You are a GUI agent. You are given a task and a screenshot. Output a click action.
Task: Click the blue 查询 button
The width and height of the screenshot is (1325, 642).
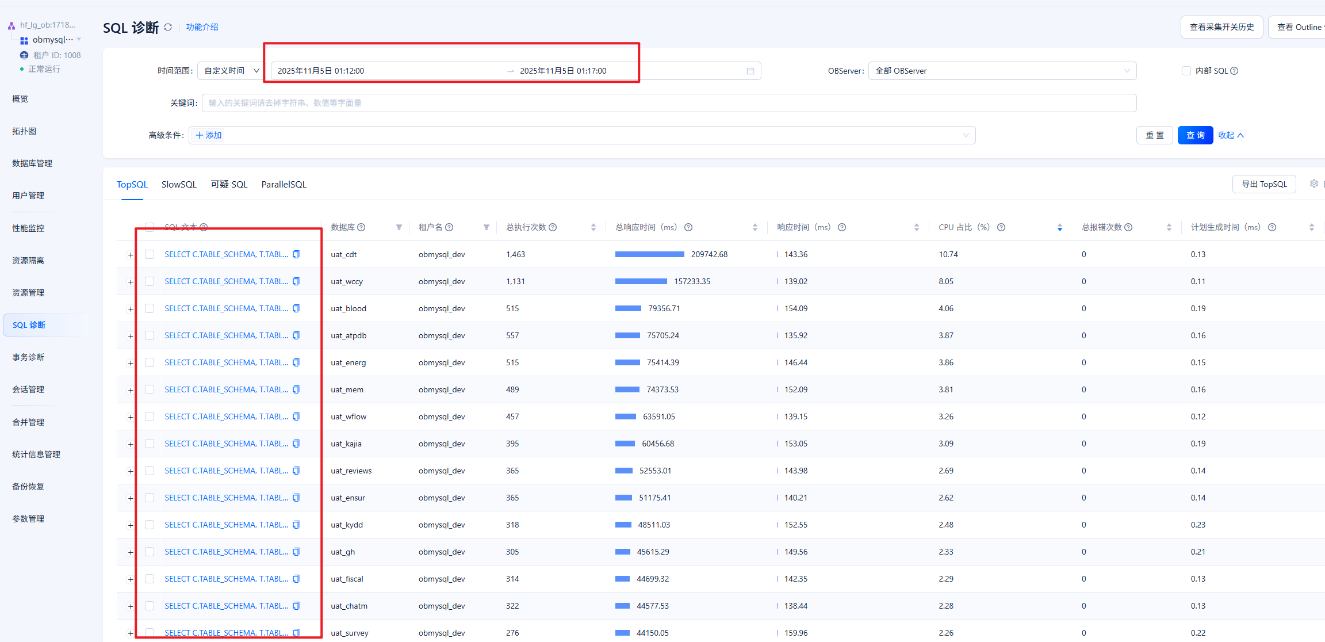(1194, 135)
